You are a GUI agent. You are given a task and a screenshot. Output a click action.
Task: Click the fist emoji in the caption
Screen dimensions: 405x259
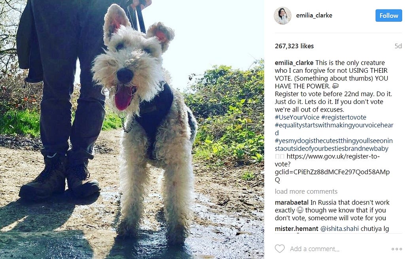coord(335,86)
